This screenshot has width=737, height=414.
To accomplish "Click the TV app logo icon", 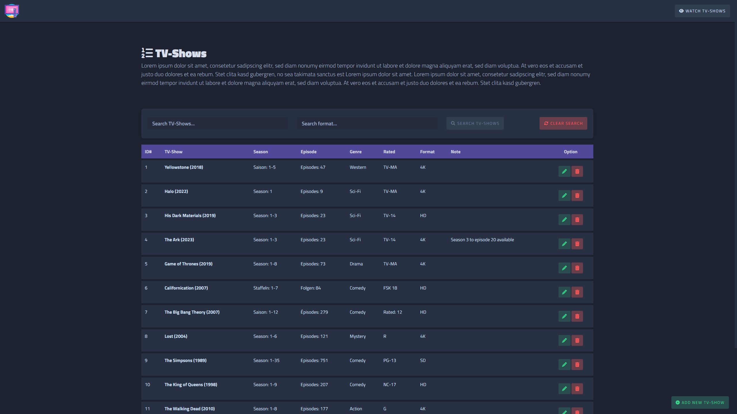I will [x=12, y=11].
